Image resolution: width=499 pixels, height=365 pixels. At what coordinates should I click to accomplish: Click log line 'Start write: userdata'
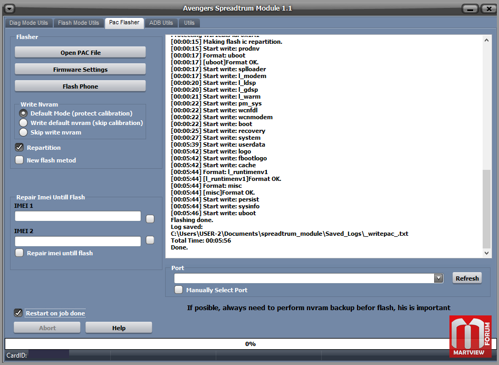pyautogui.click(x=218, y=145)
